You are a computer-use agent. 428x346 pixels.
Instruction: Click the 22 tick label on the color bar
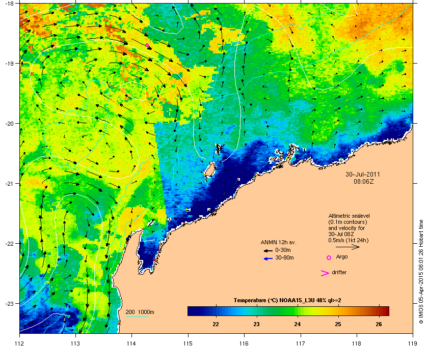[x=216, y=324]
